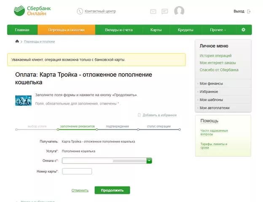Open История операций in Личное меню
Screen dimensions: 263x202
tap(215, 56)
